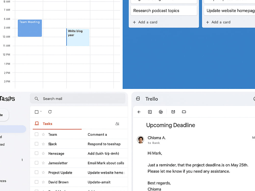Check the Slack message checkbox

(36, 144)
